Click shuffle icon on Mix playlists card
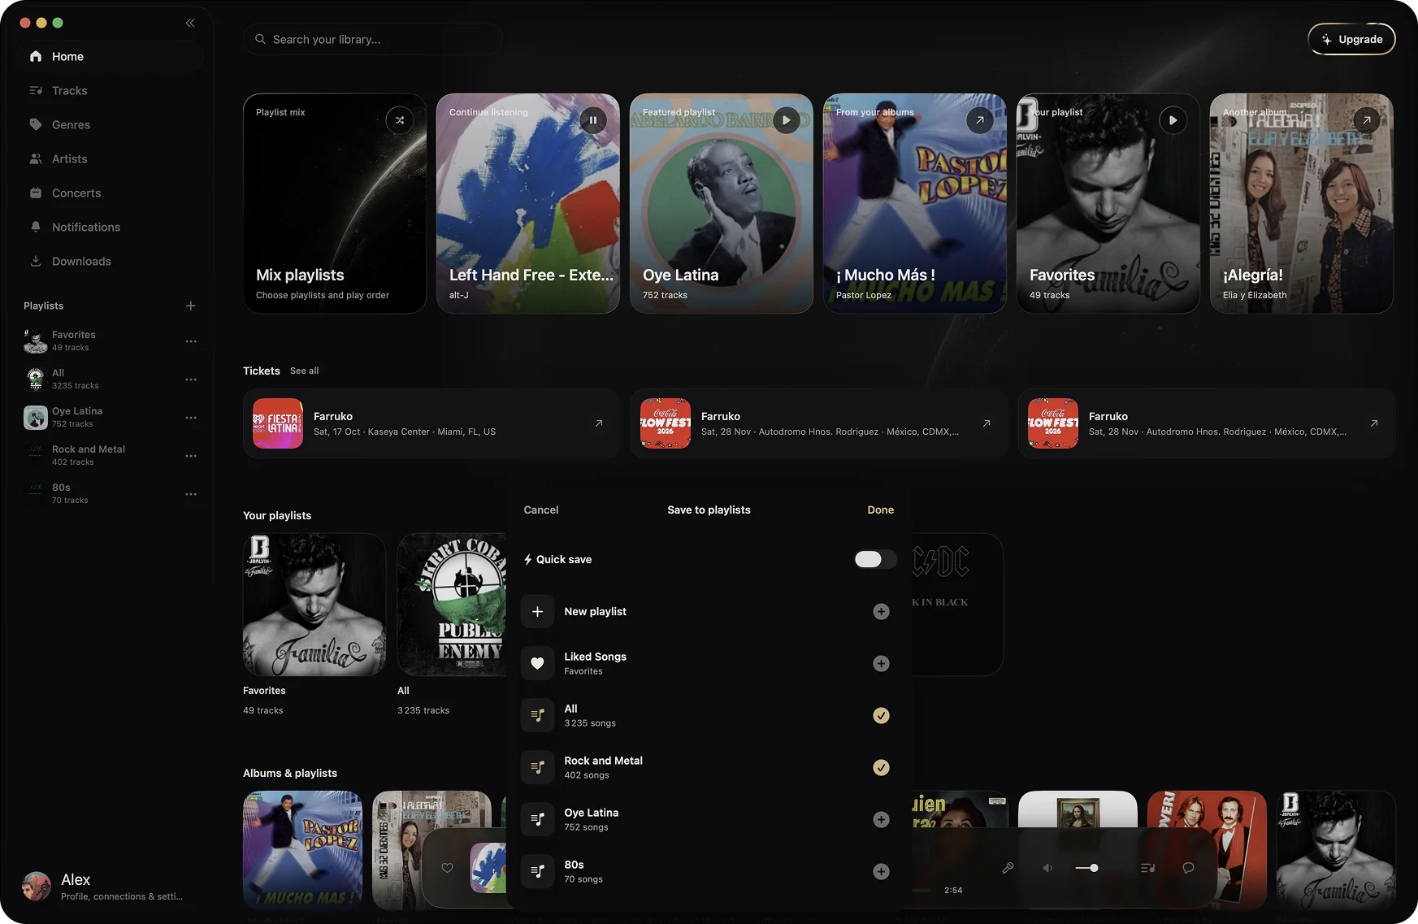This screenshot has height=924, width=1418. [x=400, y=120]
